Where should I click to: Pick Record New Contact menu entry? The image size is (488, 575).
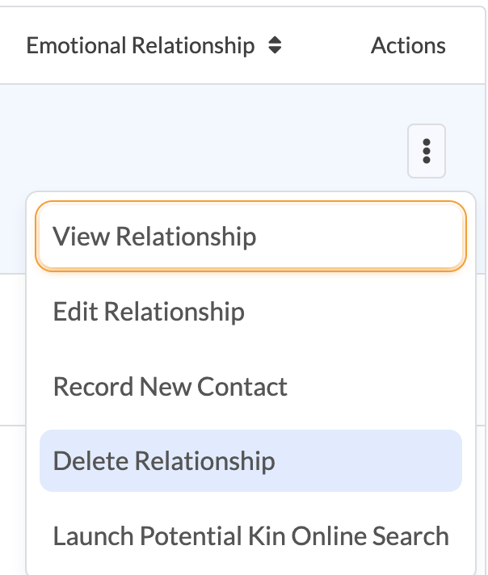pos(251,387)
